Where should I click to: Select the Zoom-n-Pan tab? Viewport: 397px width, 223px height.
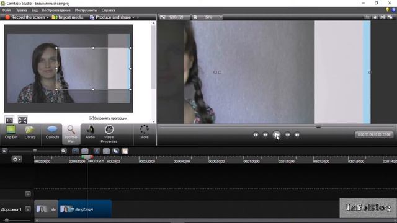point(71,134)
